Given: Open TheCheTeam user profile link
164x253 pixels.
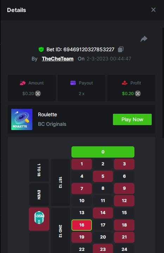Looking at the screenshot, I should [58, 59].
